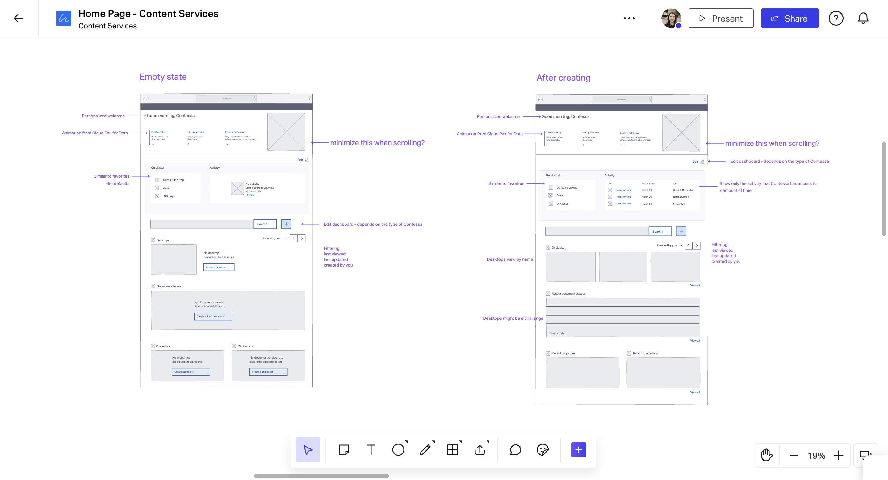Select the Text tool
The width and height of the screenshot is (888, 480).
[371, 450]
